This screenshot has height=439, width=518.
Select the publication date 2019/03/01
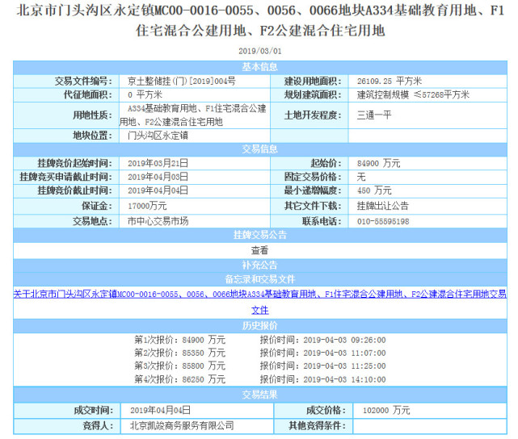click(x=259, y=51)
